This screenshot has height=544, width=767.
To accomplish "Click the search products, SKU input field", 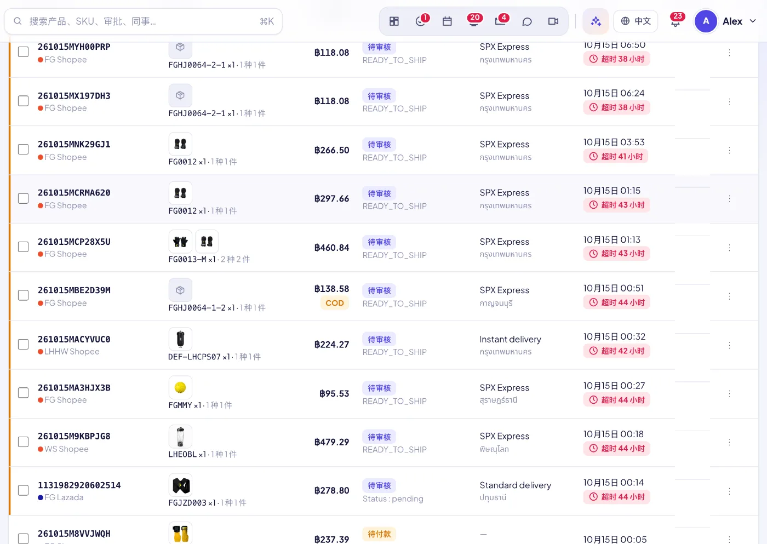I will click(x=144, y=21).
